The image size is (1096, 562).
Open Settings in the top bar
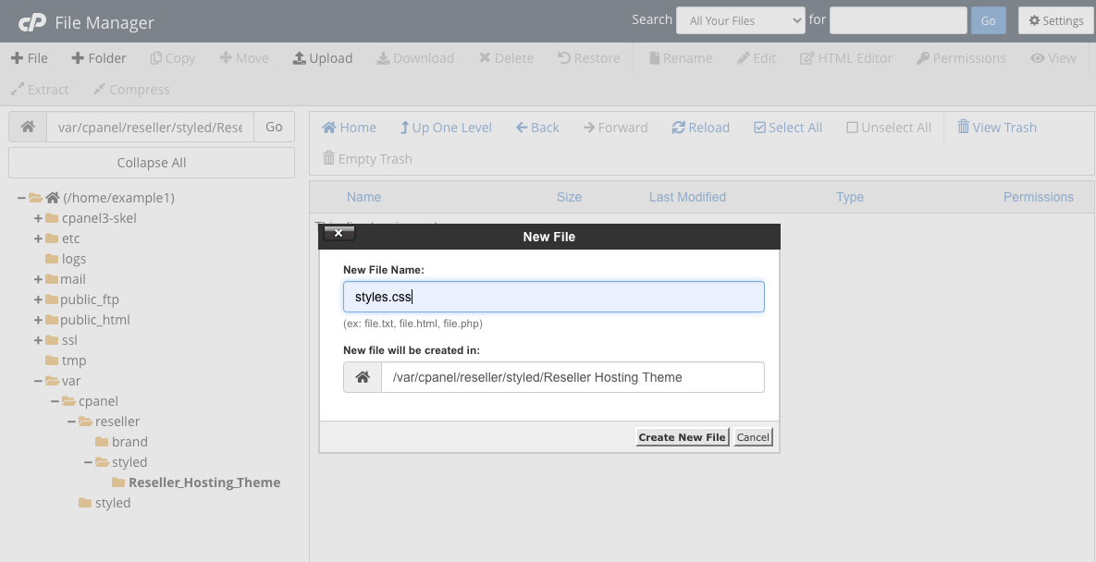pos(1055,20)
